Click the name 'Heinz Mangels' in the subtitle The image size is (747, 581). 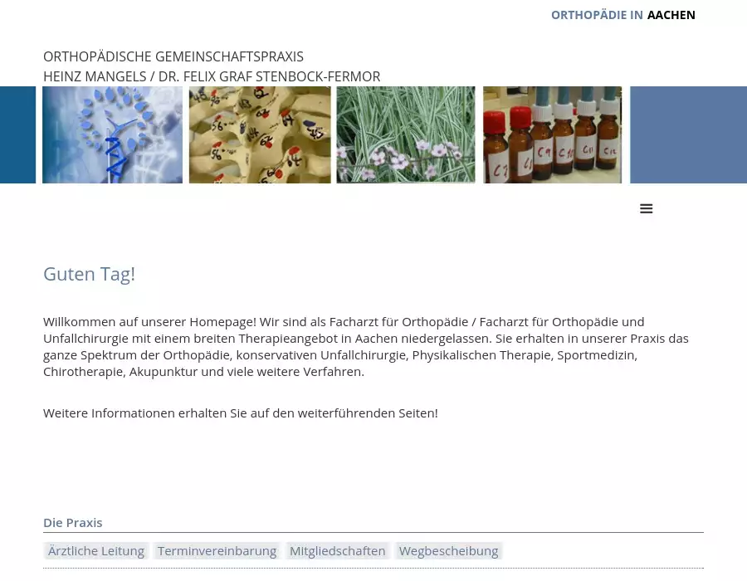(x=94, y=76)
